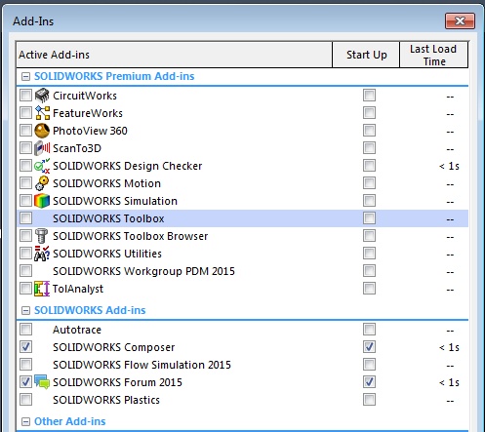Viewport: 485px width, 432px height.
Task: Enable SOLIDWORKS Workgroup PDM 2015 active checkbox
Action: [25, 271]
